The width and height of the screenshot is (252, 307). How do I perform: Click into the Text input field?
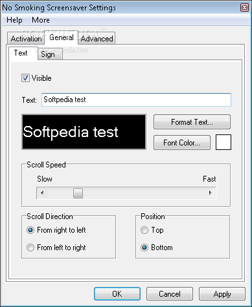[136, 100]
